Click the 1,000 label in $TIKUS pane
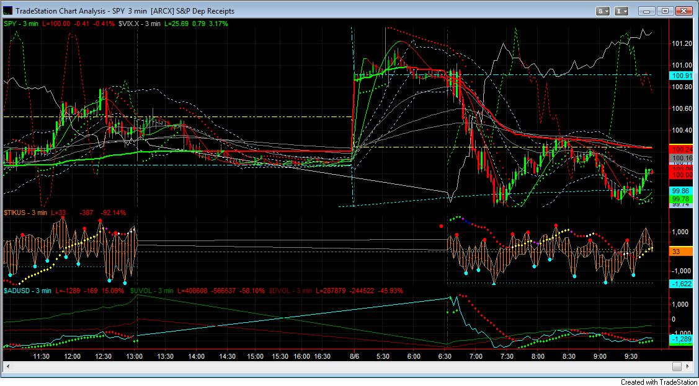 click(x=682, y=232)
